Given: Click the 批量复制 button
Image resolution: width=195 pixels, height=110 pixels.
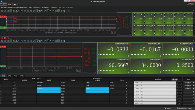Looking at the screenshot, I should pyautogui.click(x=174, y=79).
